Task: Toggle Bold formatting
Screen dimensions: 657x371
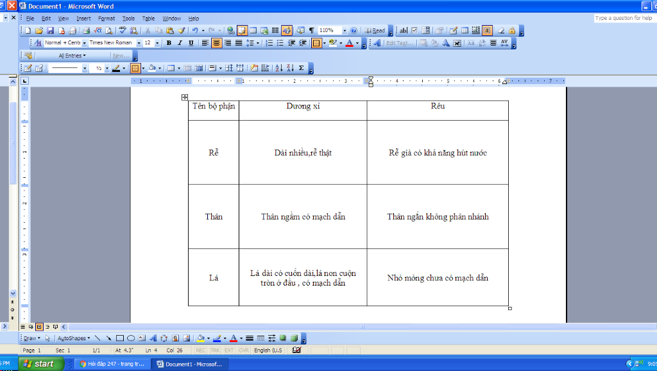Action: pyautogui.click(x=169, y=43)
